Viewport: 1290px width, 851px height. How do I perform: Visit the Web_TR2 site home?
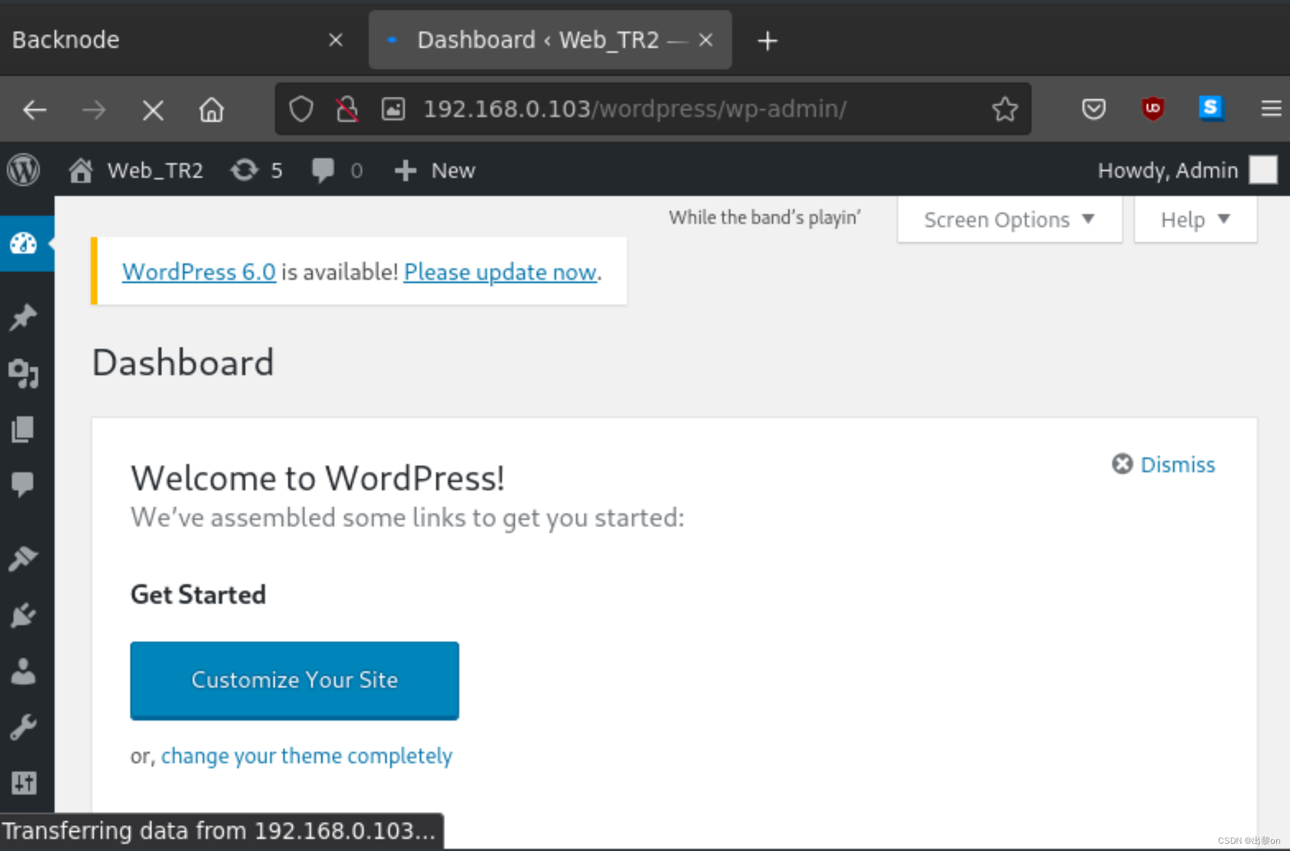[136, 171]
